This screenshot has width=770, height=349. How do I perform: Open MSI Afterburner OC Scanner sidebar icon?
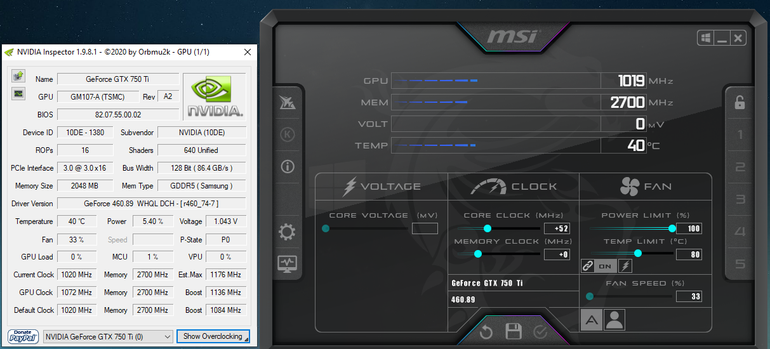coord(288,103)
